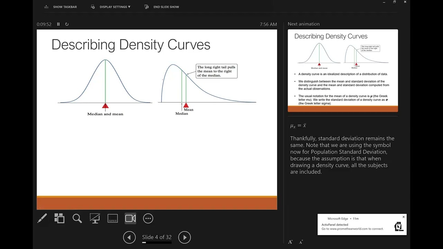Screen dimensions: 443x249
Task: Toggle the camera button
Action: 130,218
